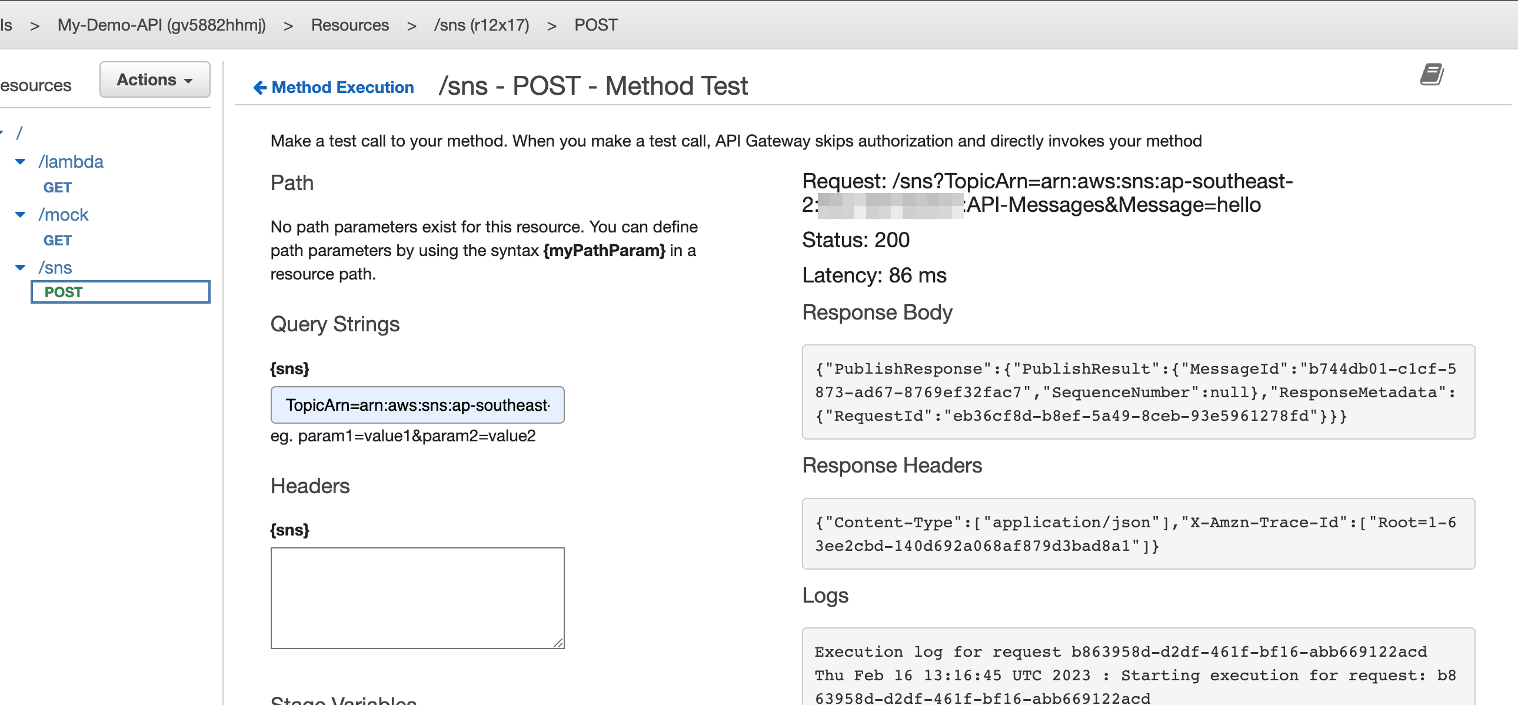Click the Method Execution link

[x=342, y=88]
